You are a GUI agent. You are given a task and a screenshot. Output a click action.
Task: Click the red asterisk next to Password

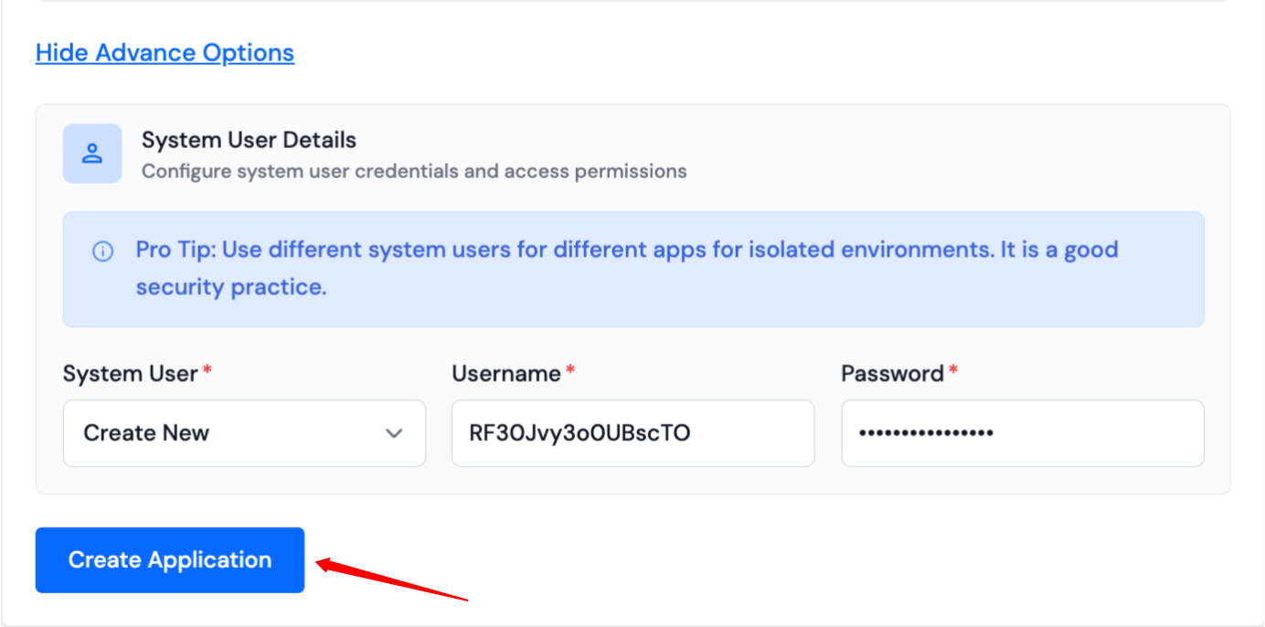click(x=952, y=368)
